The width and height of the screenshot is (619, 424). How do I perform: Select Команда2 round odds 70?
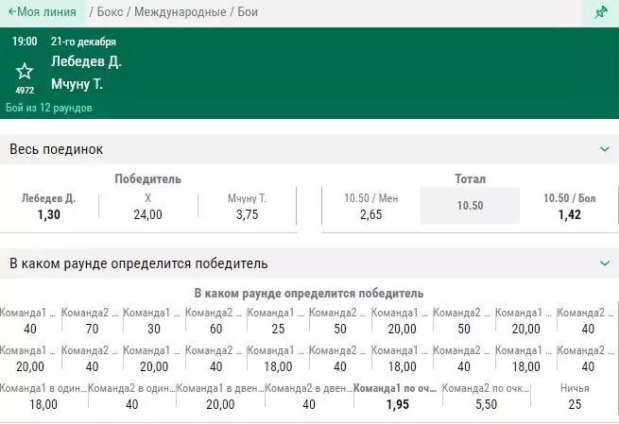92,321
